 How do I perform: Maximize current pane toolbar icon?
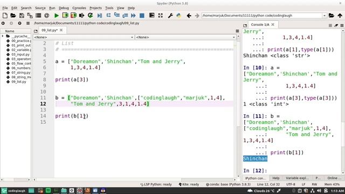(152, 16)
